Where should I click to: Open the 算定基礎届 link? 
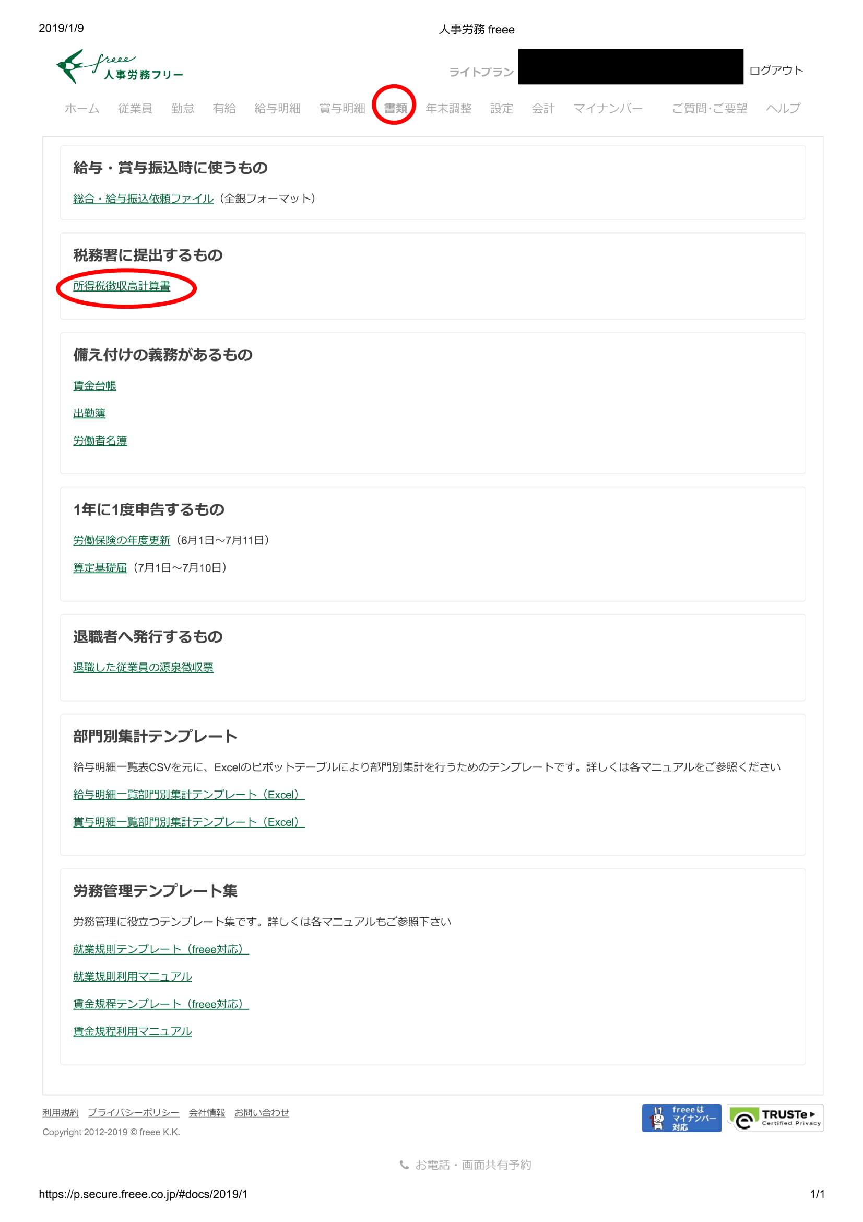[x=100, y=568]
